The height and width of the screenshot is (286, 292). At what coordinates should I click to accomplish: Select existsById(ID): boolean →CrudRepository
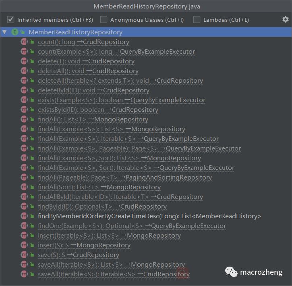pos(98,110)
